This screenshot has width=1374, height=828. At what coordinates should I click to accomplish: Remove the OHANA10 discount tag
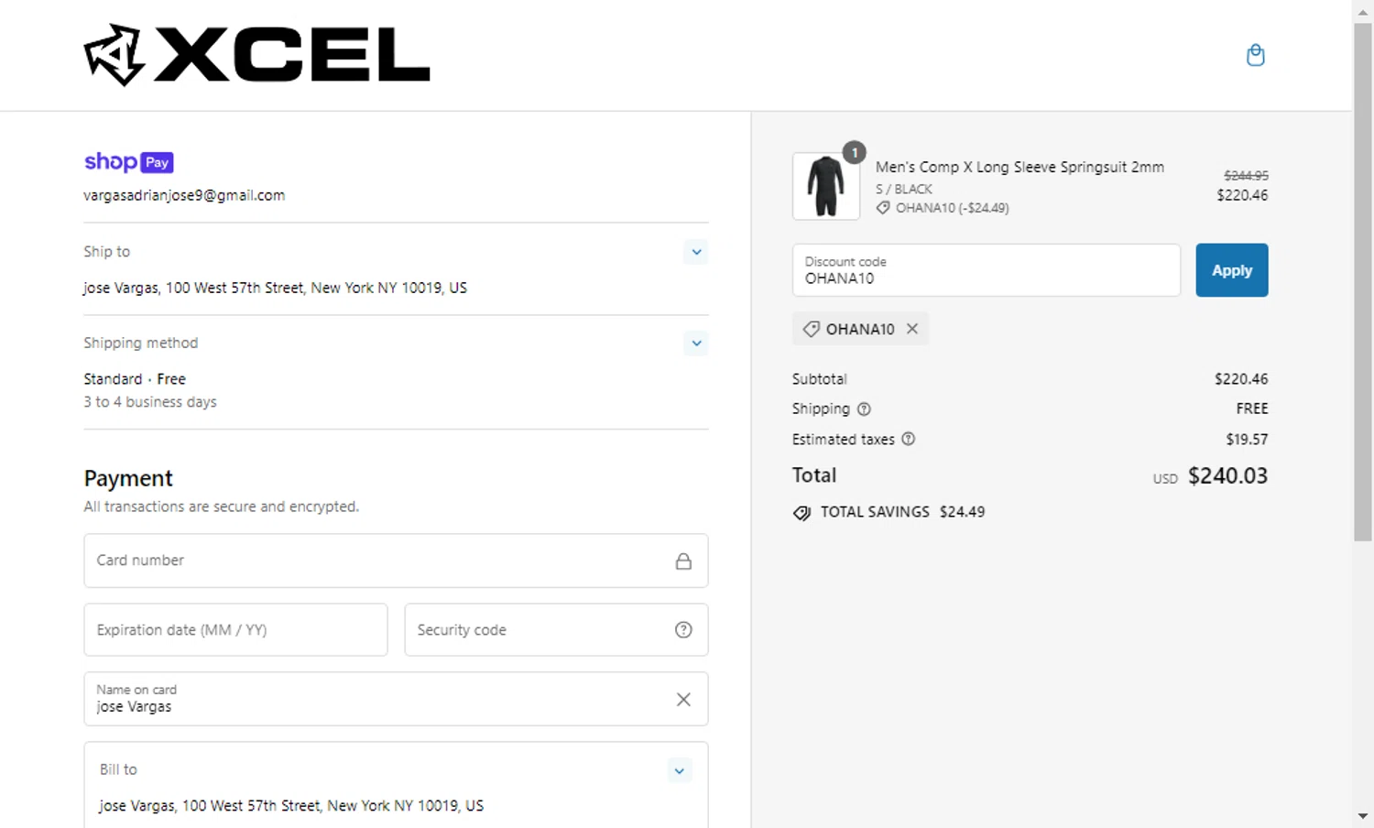pyautogui.click(x=912, y=329)
